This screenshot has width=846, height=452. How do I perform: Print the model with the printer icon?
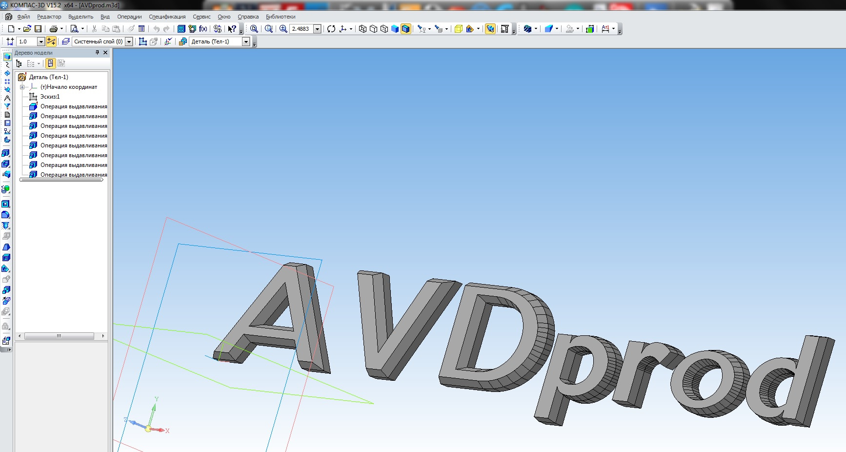pyautogui.click(x=54, y=29)
